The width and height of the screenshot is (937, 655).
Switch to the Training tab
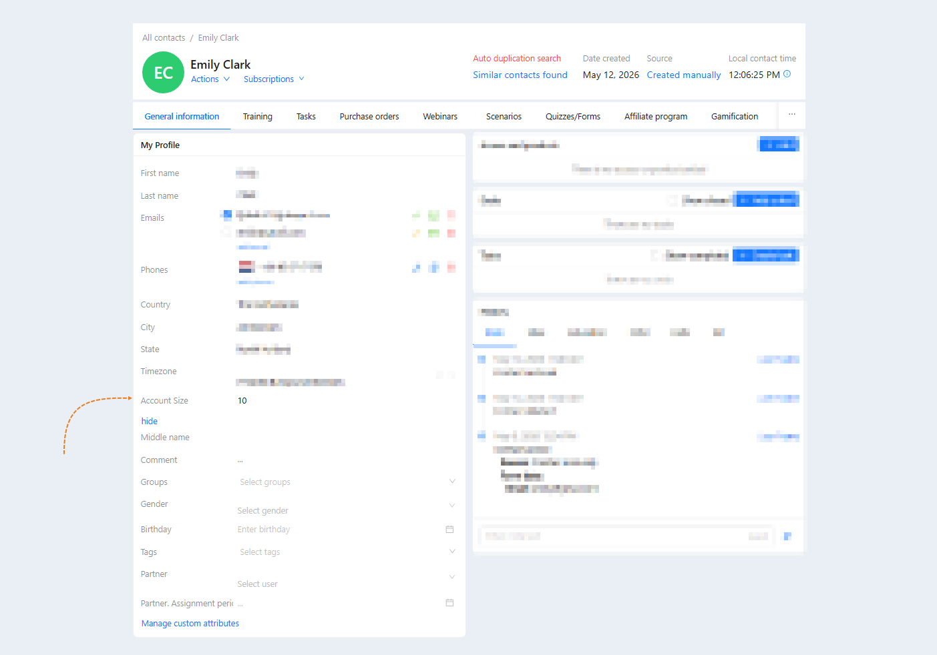(258, 116)
